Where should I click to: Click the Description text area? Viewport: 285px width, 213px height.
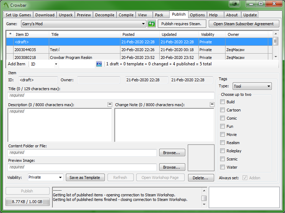[60, 125]
